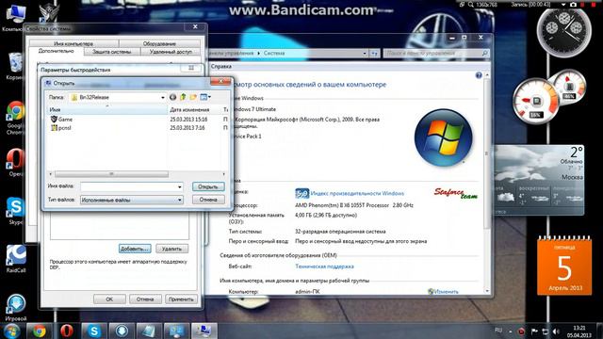Click Удалить button in performance options
The height and width of the screenshot is (339, 603).
coord(171,249)
